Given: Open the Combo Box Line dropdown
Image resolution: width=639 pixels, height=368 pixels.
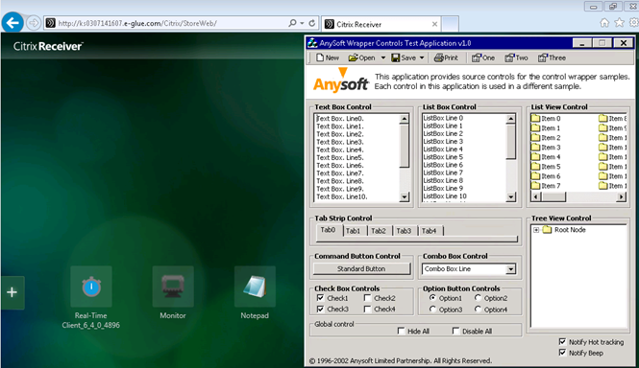Looking at the screenshot, I should (x=510, y=268).
